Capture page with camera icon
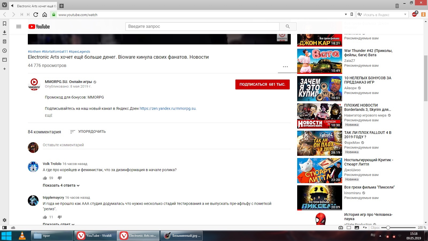 click(x=341, y=228)
